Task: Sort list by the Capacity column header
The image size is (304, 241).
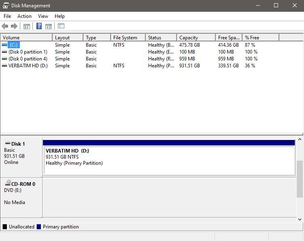Action: 189,38
